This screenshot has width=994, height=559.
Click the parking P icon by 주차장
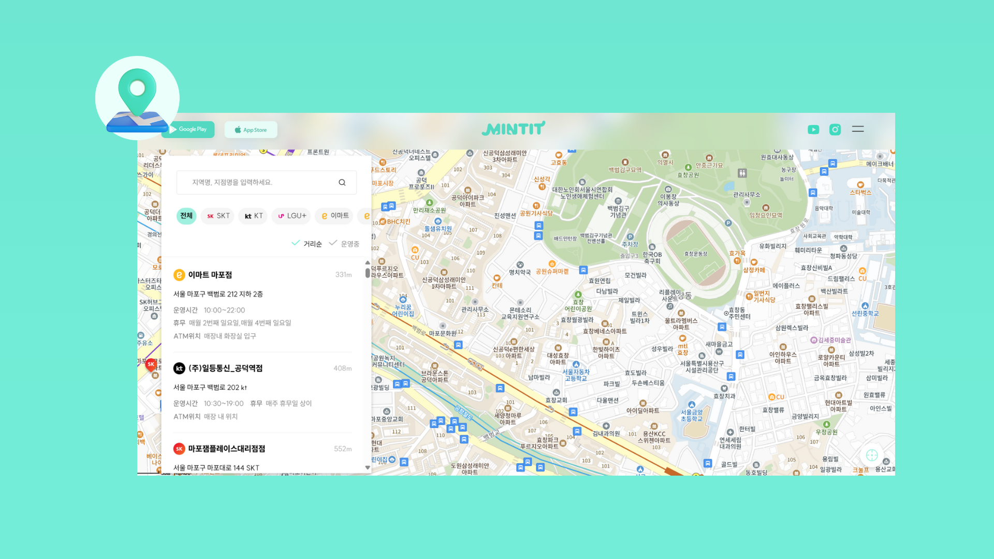point(630,237)
